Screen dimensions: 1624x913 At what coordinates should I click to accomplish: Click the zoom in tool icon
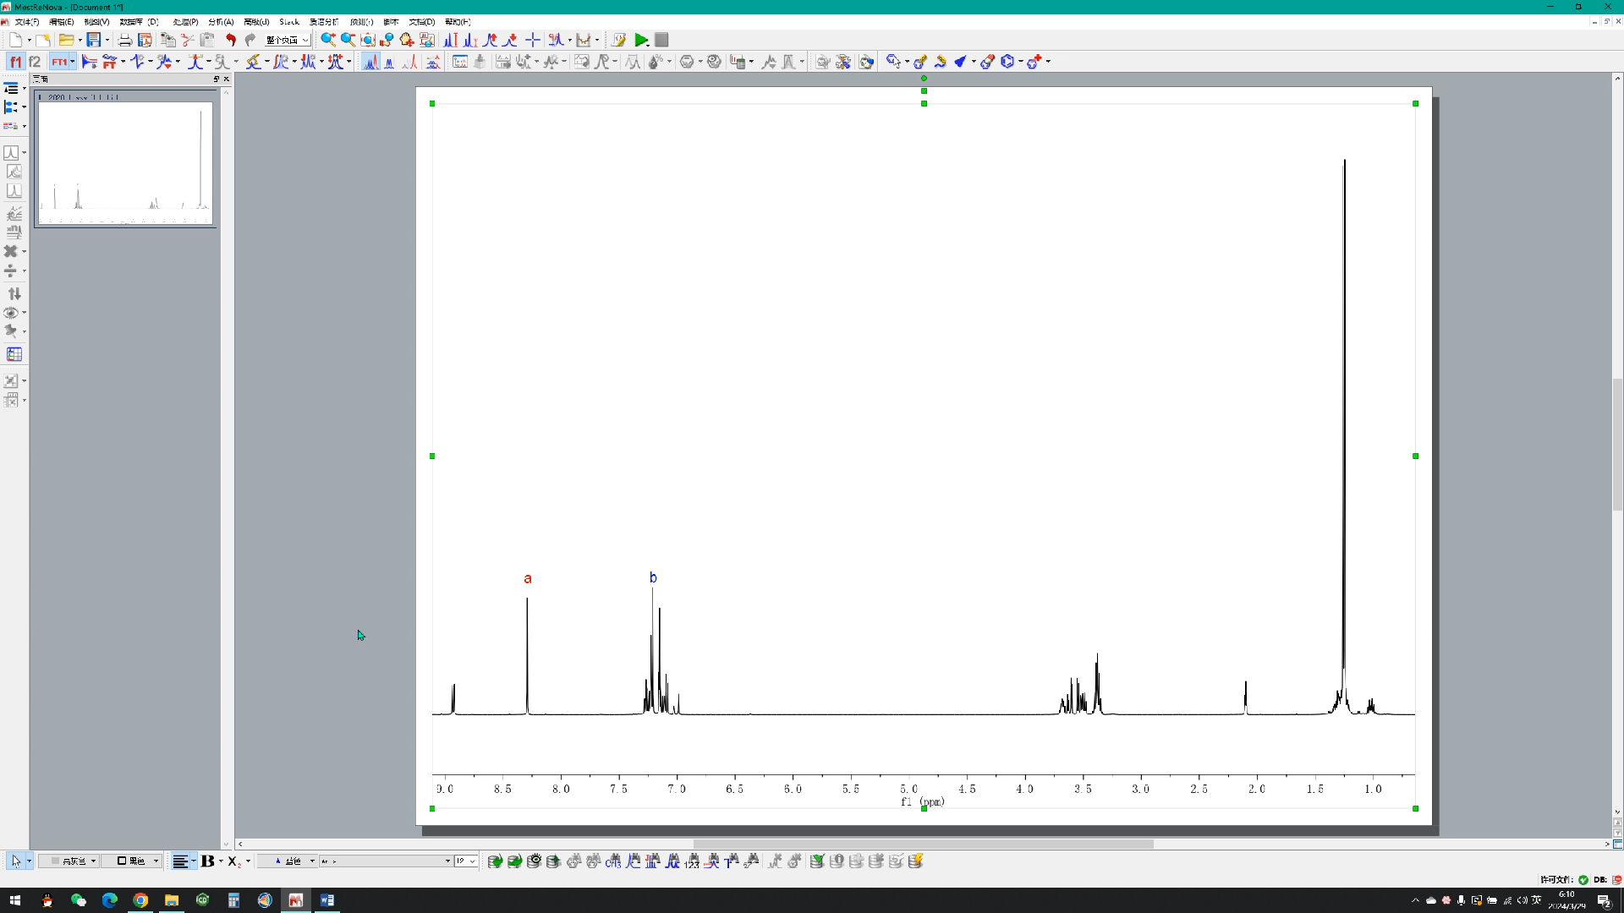tap(326, 40)
